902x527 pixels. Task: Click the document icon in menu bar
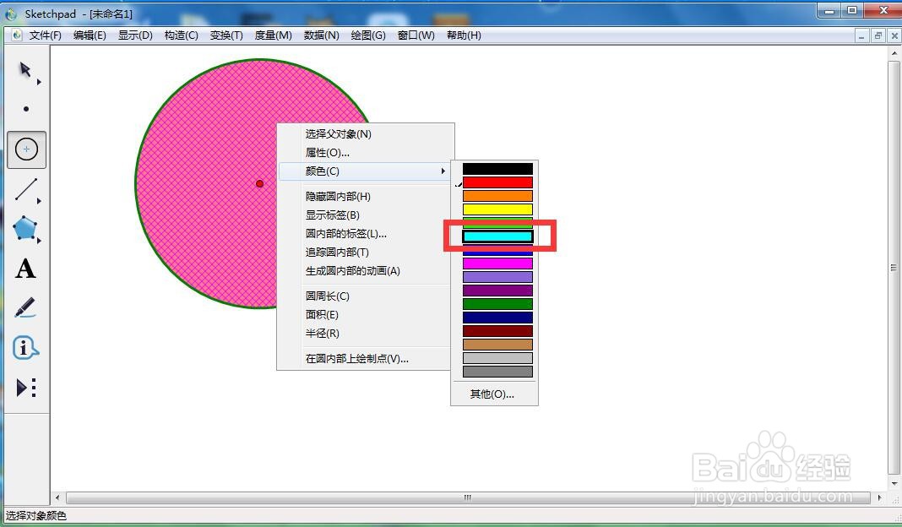[17, 35]
